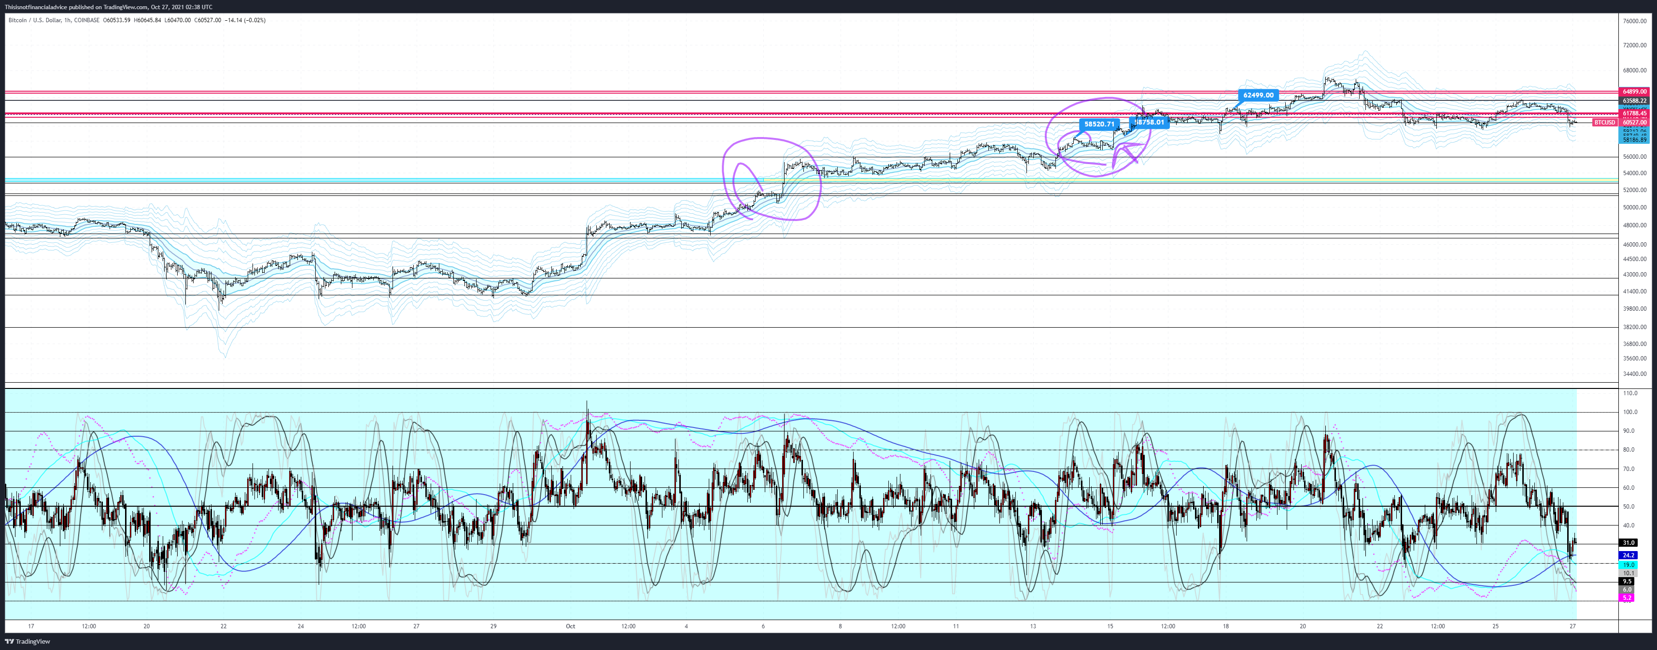Click the dark blue 24.2 indicator tag

coord(1628,555)
